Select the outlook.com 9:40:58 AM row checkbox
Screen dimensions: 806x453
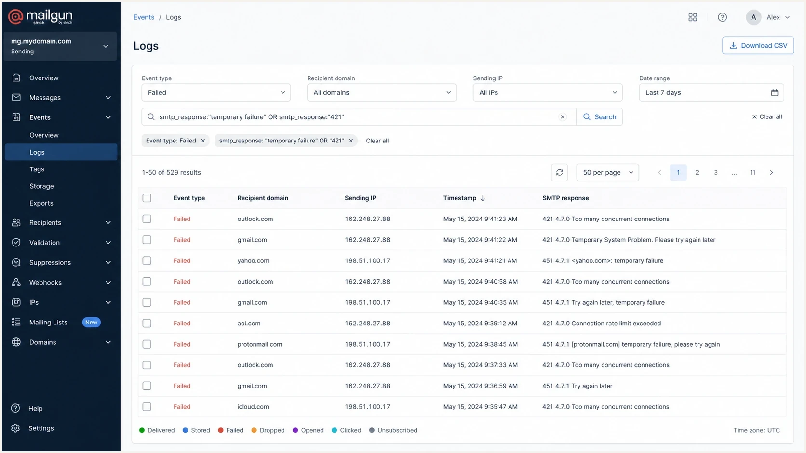click(x=147, y=281)
